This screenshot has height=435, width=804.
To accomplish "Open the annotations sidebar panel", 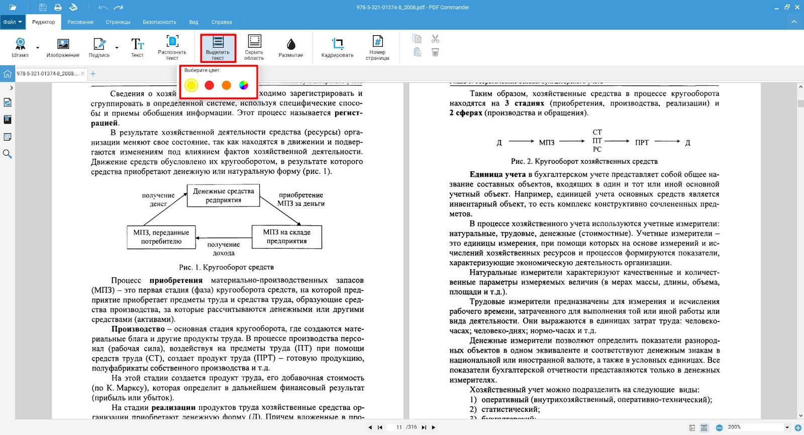I will [8, 137].
